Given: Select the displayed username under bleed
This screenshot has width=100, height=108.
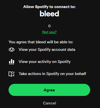Looking at the screenshot, I should click(x=49, y=26).
